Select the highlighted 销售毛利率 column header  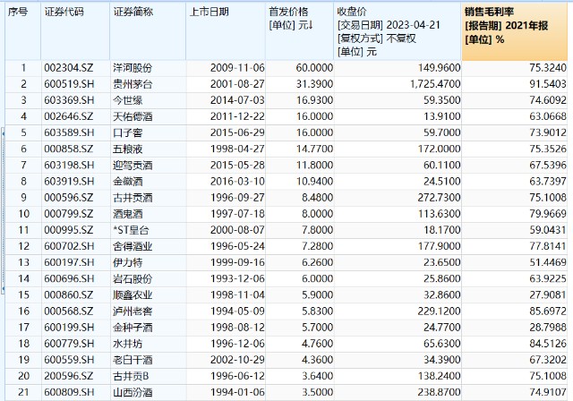coord(515,31)
